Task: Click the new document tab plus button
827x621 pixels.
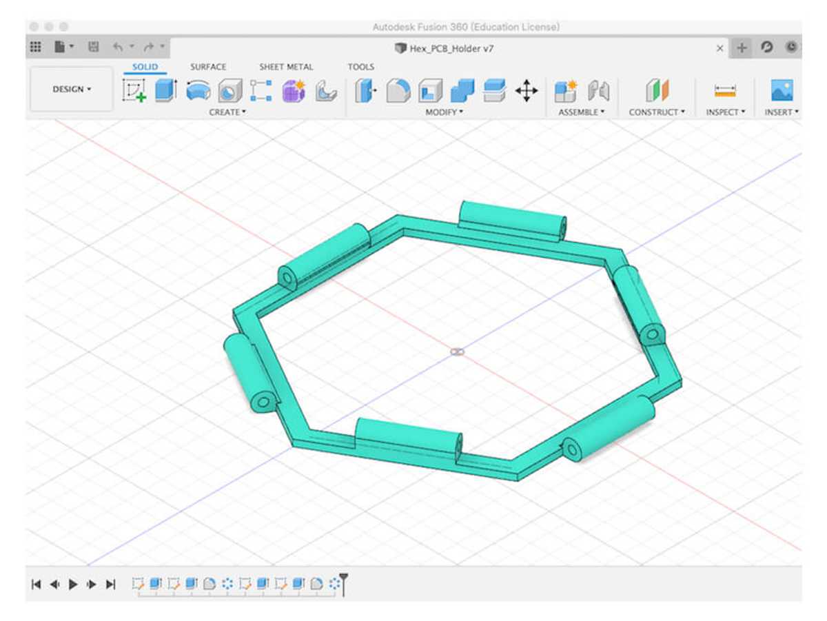Action: [x=742, y=48]
